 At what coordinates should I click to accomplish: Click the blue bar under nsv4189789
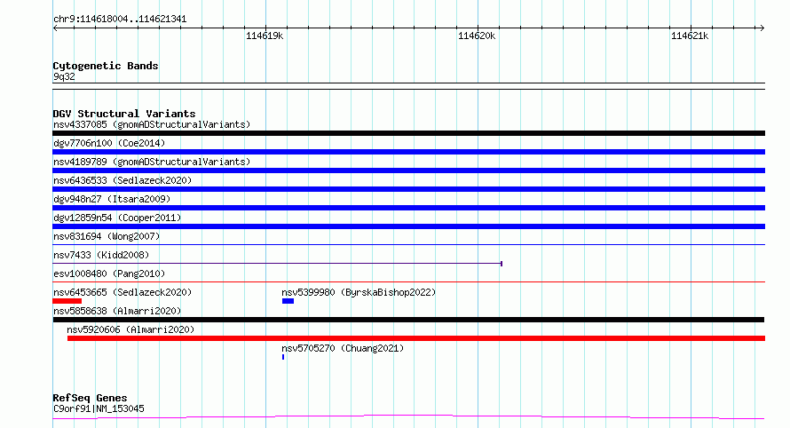[x=408, y=170]
